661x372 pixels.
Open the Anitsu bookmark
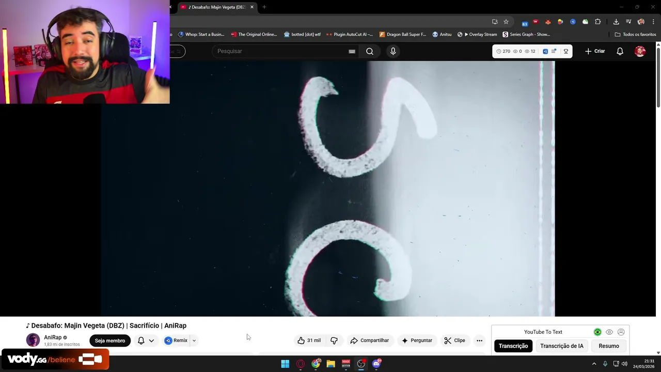click(442, 35)
